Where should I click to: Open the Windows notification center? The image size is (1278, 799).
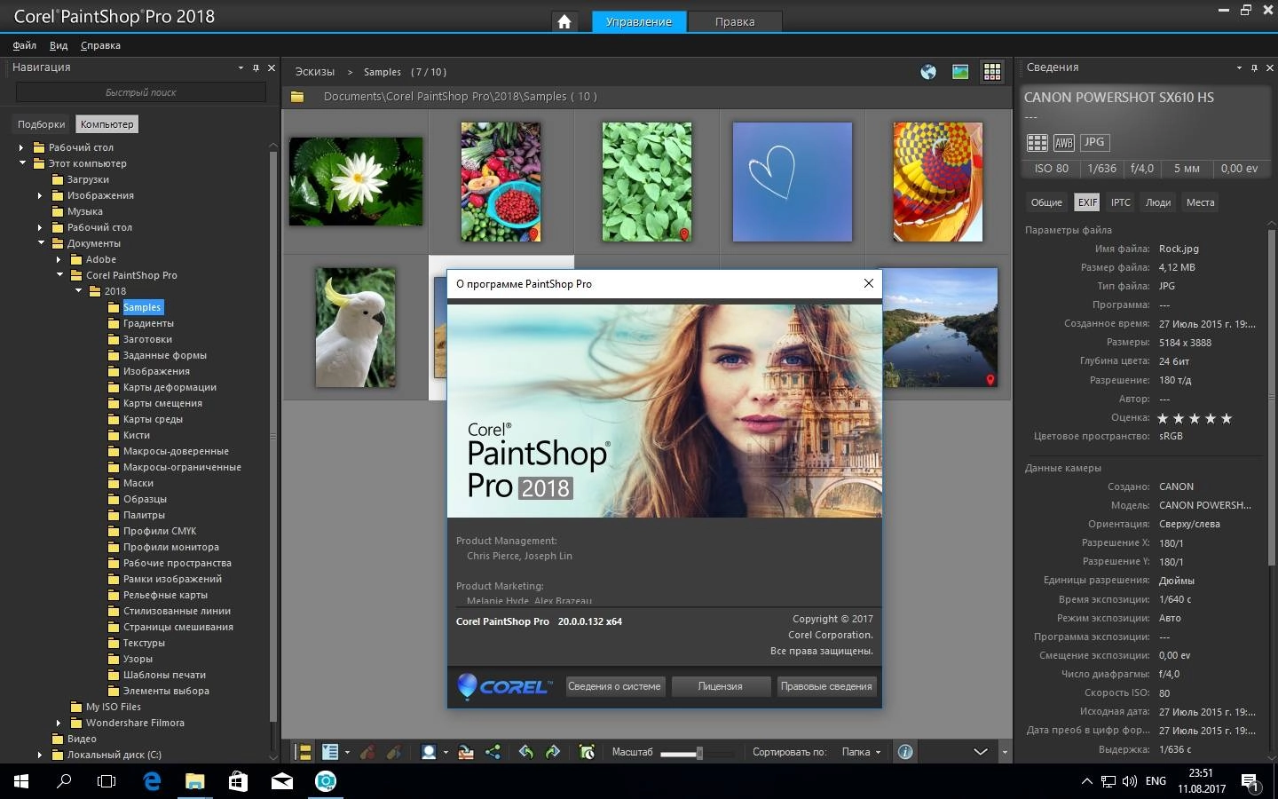pos(1250,781)
